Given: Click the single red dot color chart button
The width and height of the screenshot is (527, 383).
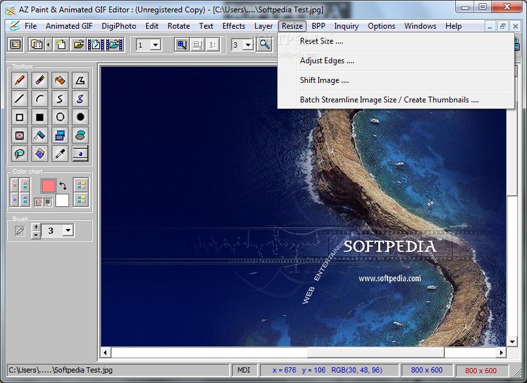Looking at the screenshot, I should [14, 185].
